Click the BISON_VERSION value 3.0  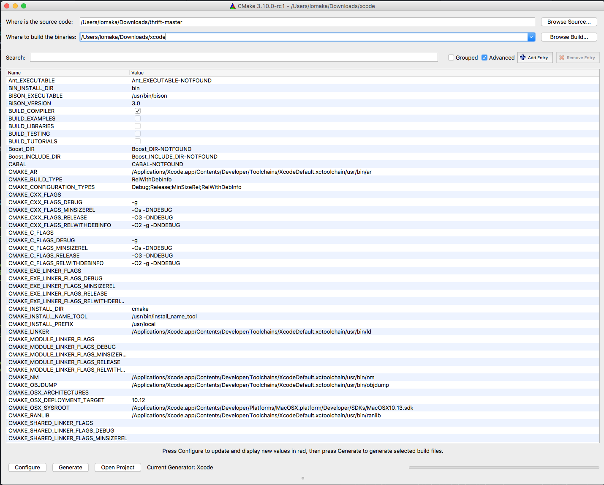(x=136, y=103)
